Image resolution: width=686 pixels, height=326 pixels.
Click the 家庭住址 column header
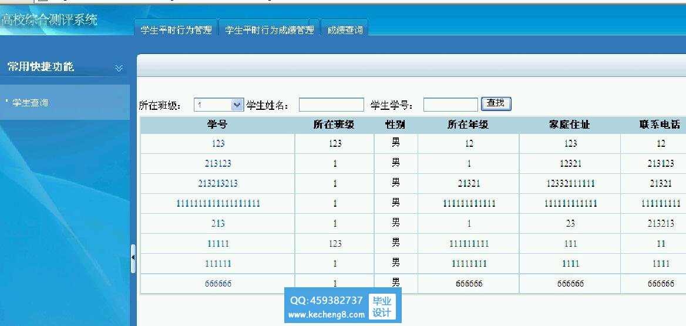pos(570,125)
